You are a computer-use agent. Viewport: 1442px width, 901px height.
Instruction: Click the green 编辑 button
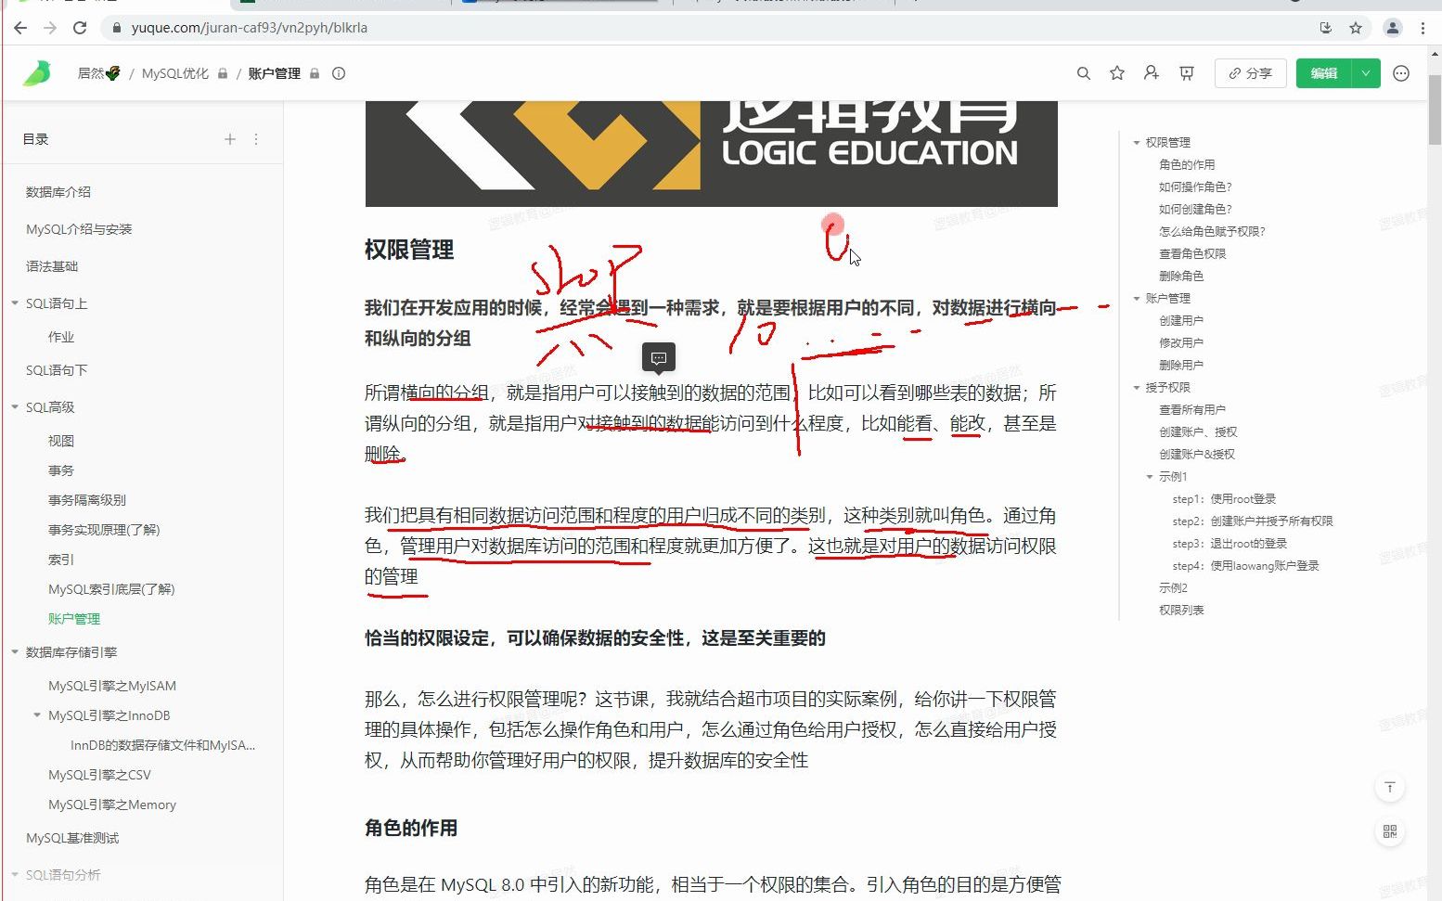(x=1324, y=73)
